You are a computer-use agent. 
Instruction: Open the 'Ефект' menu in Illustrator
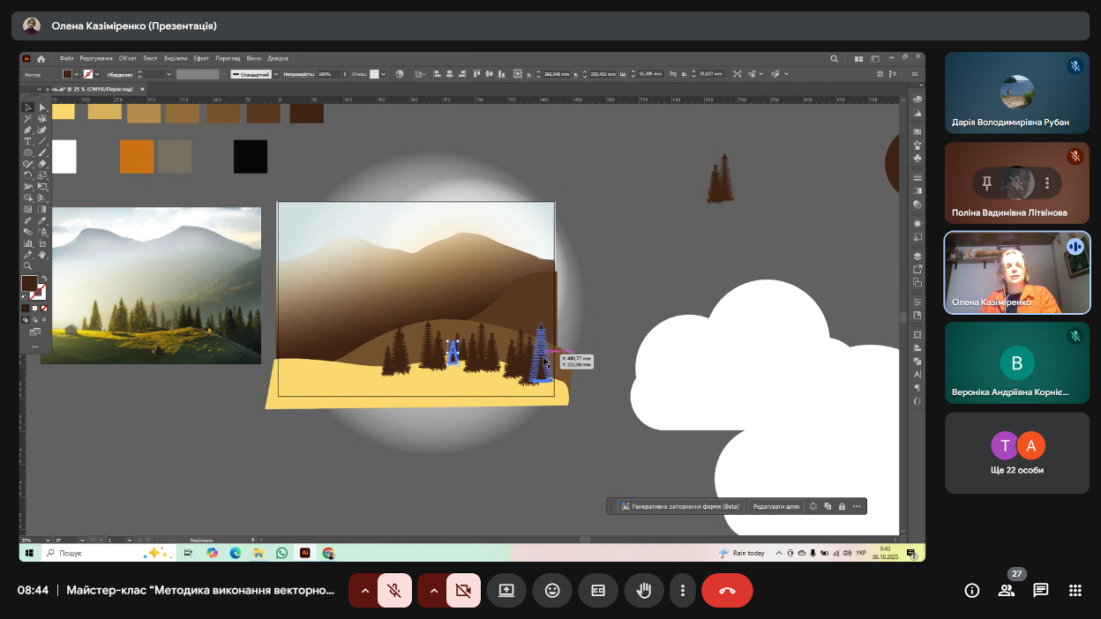tap(201, 58)
